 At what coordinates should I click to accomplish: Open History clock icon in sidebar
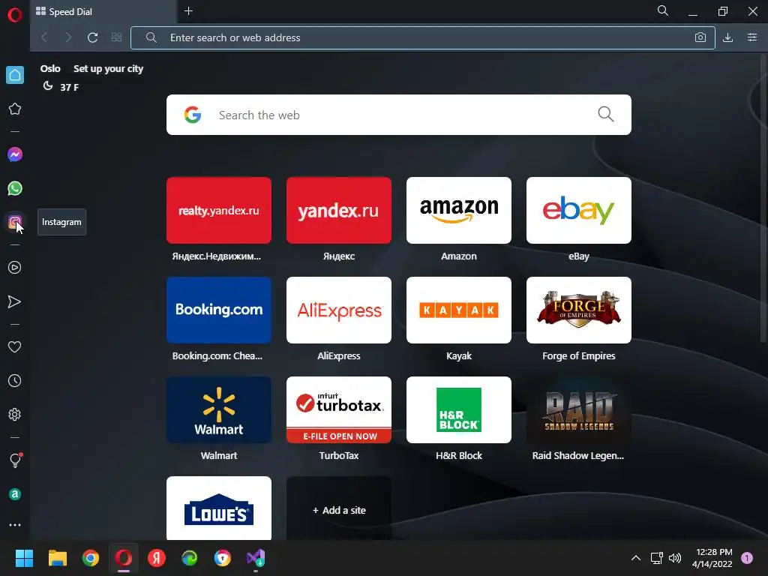click(x=15, y=380)
